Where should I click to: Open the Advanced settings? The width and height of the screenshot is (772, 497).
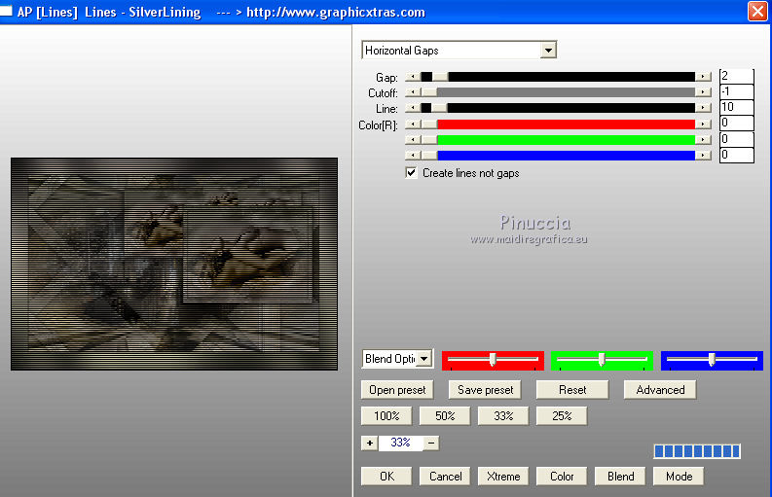pos(660,390)
